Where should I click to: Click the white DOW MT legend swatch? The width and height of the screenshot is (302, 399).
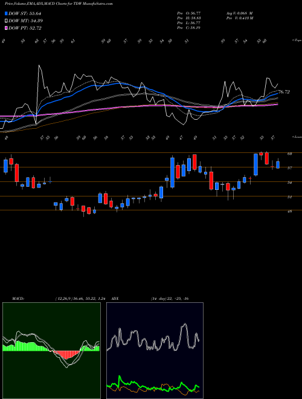(x=7, y=21)
